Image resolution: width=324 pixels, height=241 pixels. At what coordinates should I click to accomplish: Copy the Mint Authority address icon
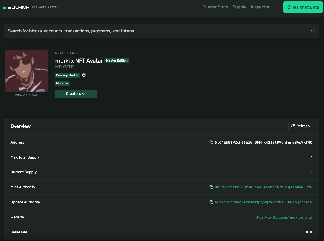click(211, 187)
